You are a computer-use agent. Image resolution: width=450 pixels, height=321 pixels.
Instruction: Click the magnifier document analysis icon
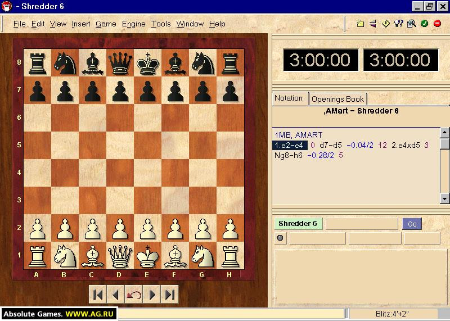412,24
